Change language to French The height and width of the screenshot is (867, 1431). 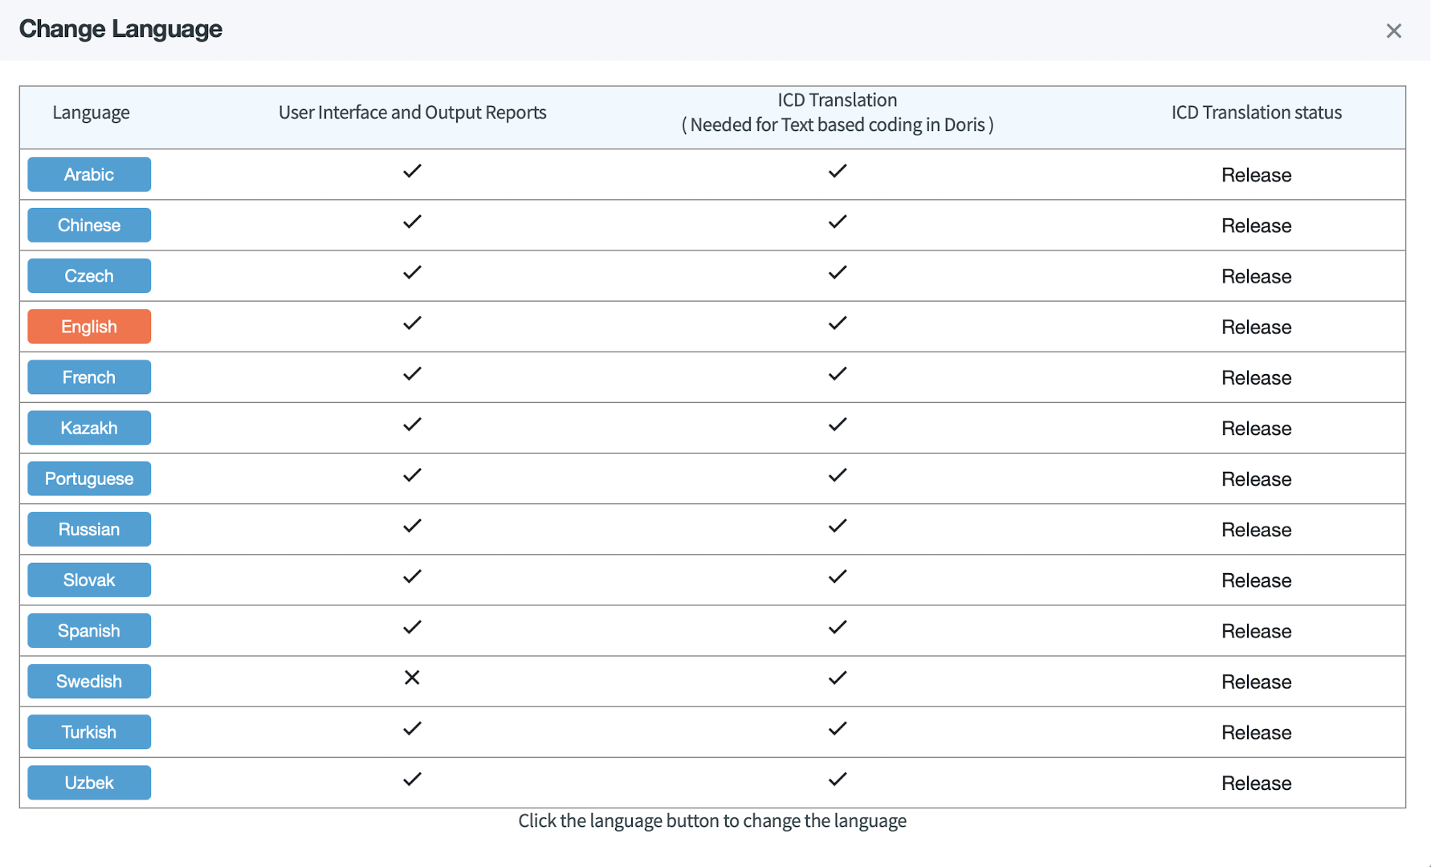(x=89, y=377)
